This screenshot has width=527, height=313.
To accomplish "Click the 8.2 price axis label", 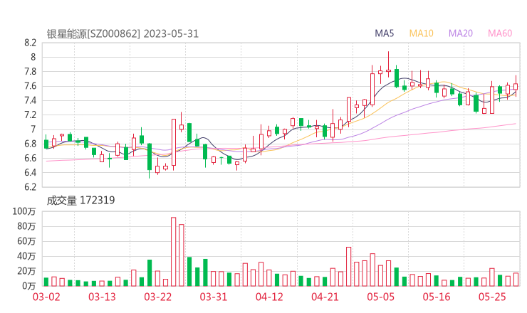I will point(29,43).
